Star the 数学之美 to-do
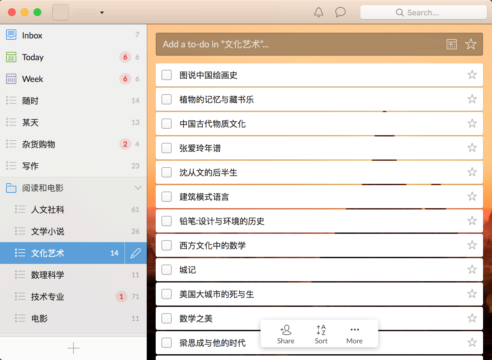This screenshot has width=492, height=360. coord(472,318)
